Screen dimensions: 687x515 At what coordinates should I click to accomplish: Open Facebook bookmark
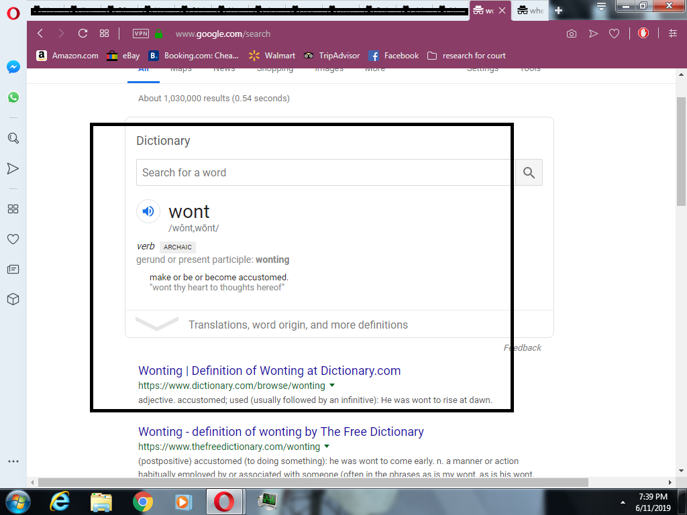393,56
